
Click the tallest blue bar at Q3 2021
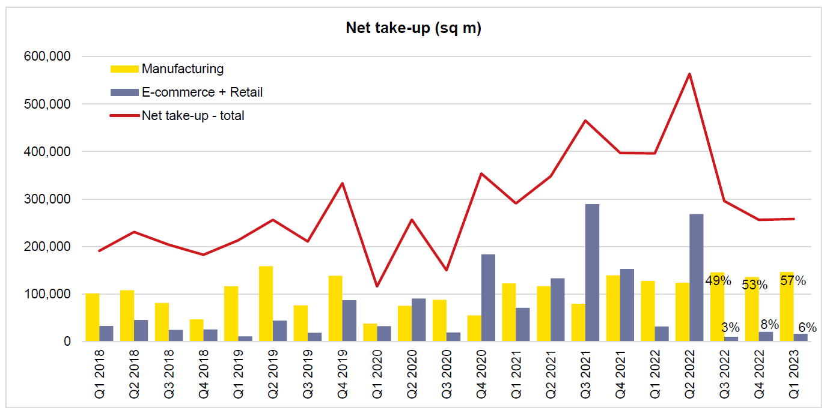[592, 273]
